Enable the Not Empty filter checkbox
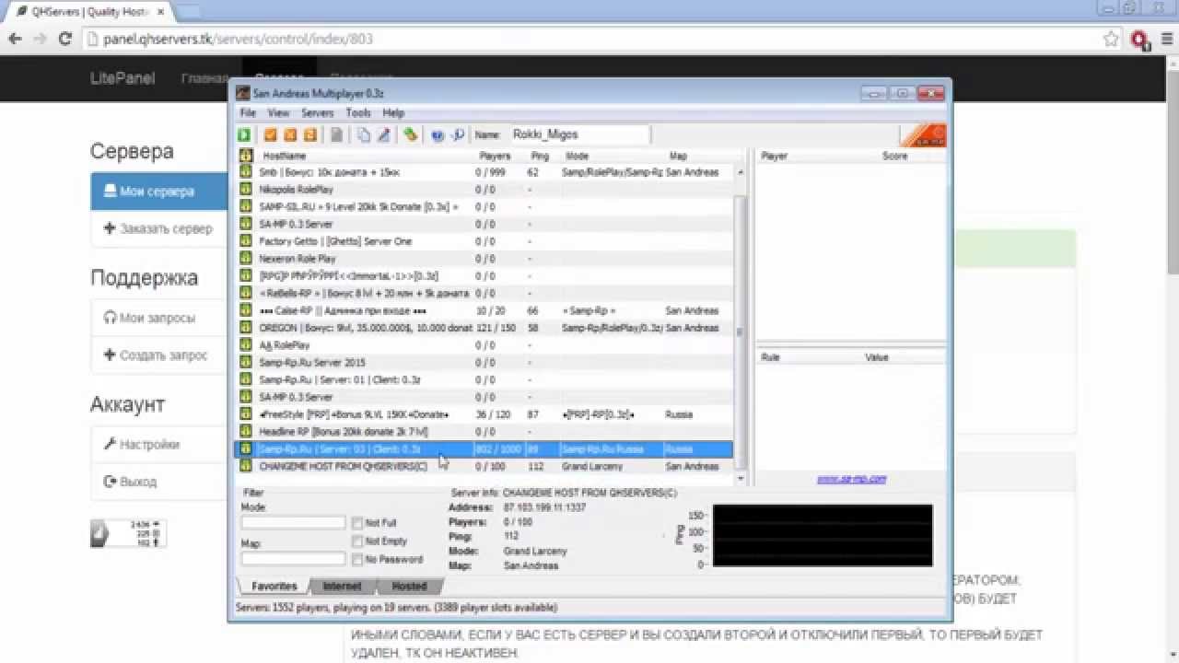 click(x=356, y=541)
